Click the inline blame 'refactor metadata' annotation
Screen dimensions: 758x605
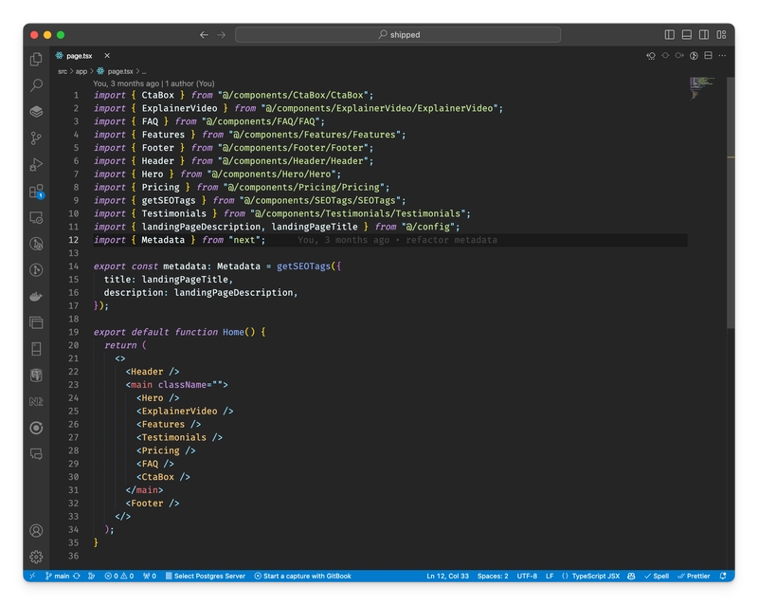click(x=451, y=240)
